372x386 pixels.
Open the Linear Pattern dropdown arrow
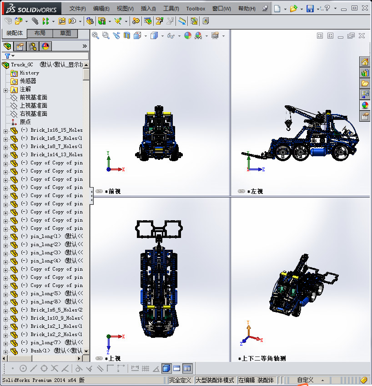(53, 22)
